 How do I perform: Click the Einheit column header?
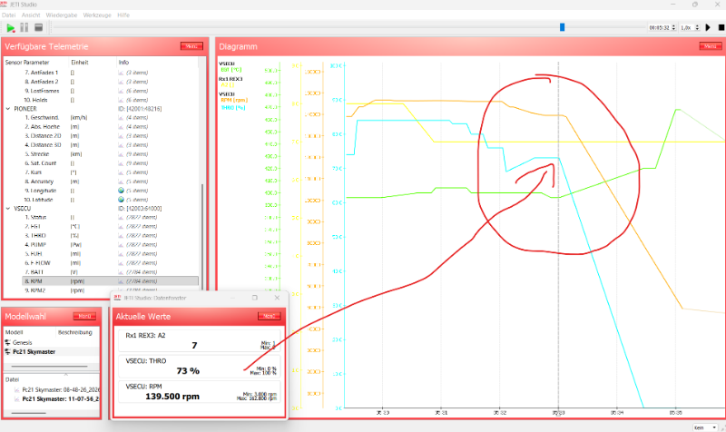click(x=80, y=63)
